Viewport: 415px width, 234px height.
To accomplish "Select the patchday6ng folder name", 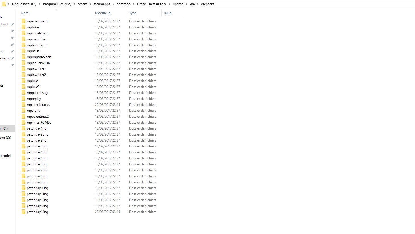I will click(x=36, y=164).
